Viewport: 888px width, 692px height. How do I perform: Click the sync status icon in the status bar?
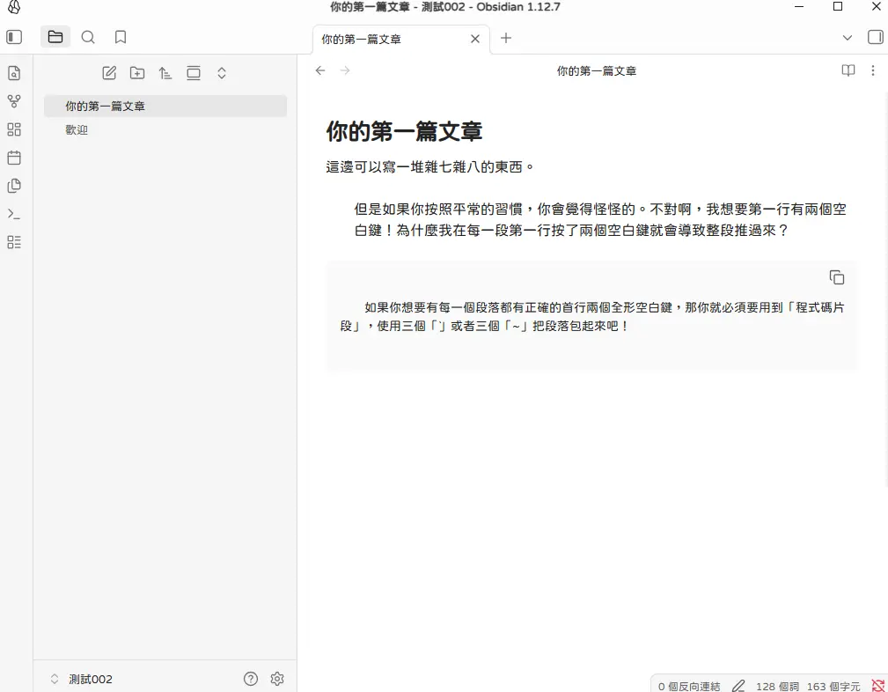(877, 686)
